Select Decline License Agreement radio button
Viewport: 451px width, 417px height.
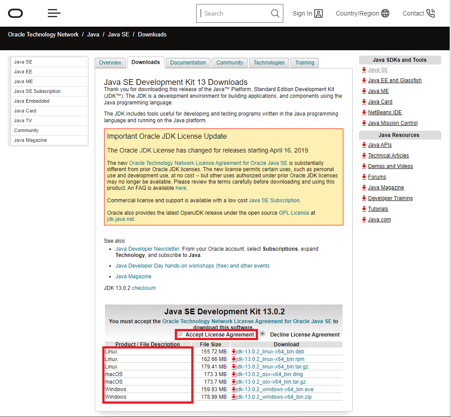point(262,333)
